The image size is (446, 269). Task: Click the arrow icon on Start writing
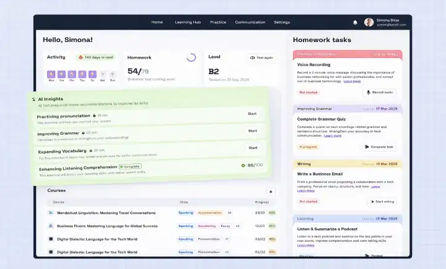372,202
